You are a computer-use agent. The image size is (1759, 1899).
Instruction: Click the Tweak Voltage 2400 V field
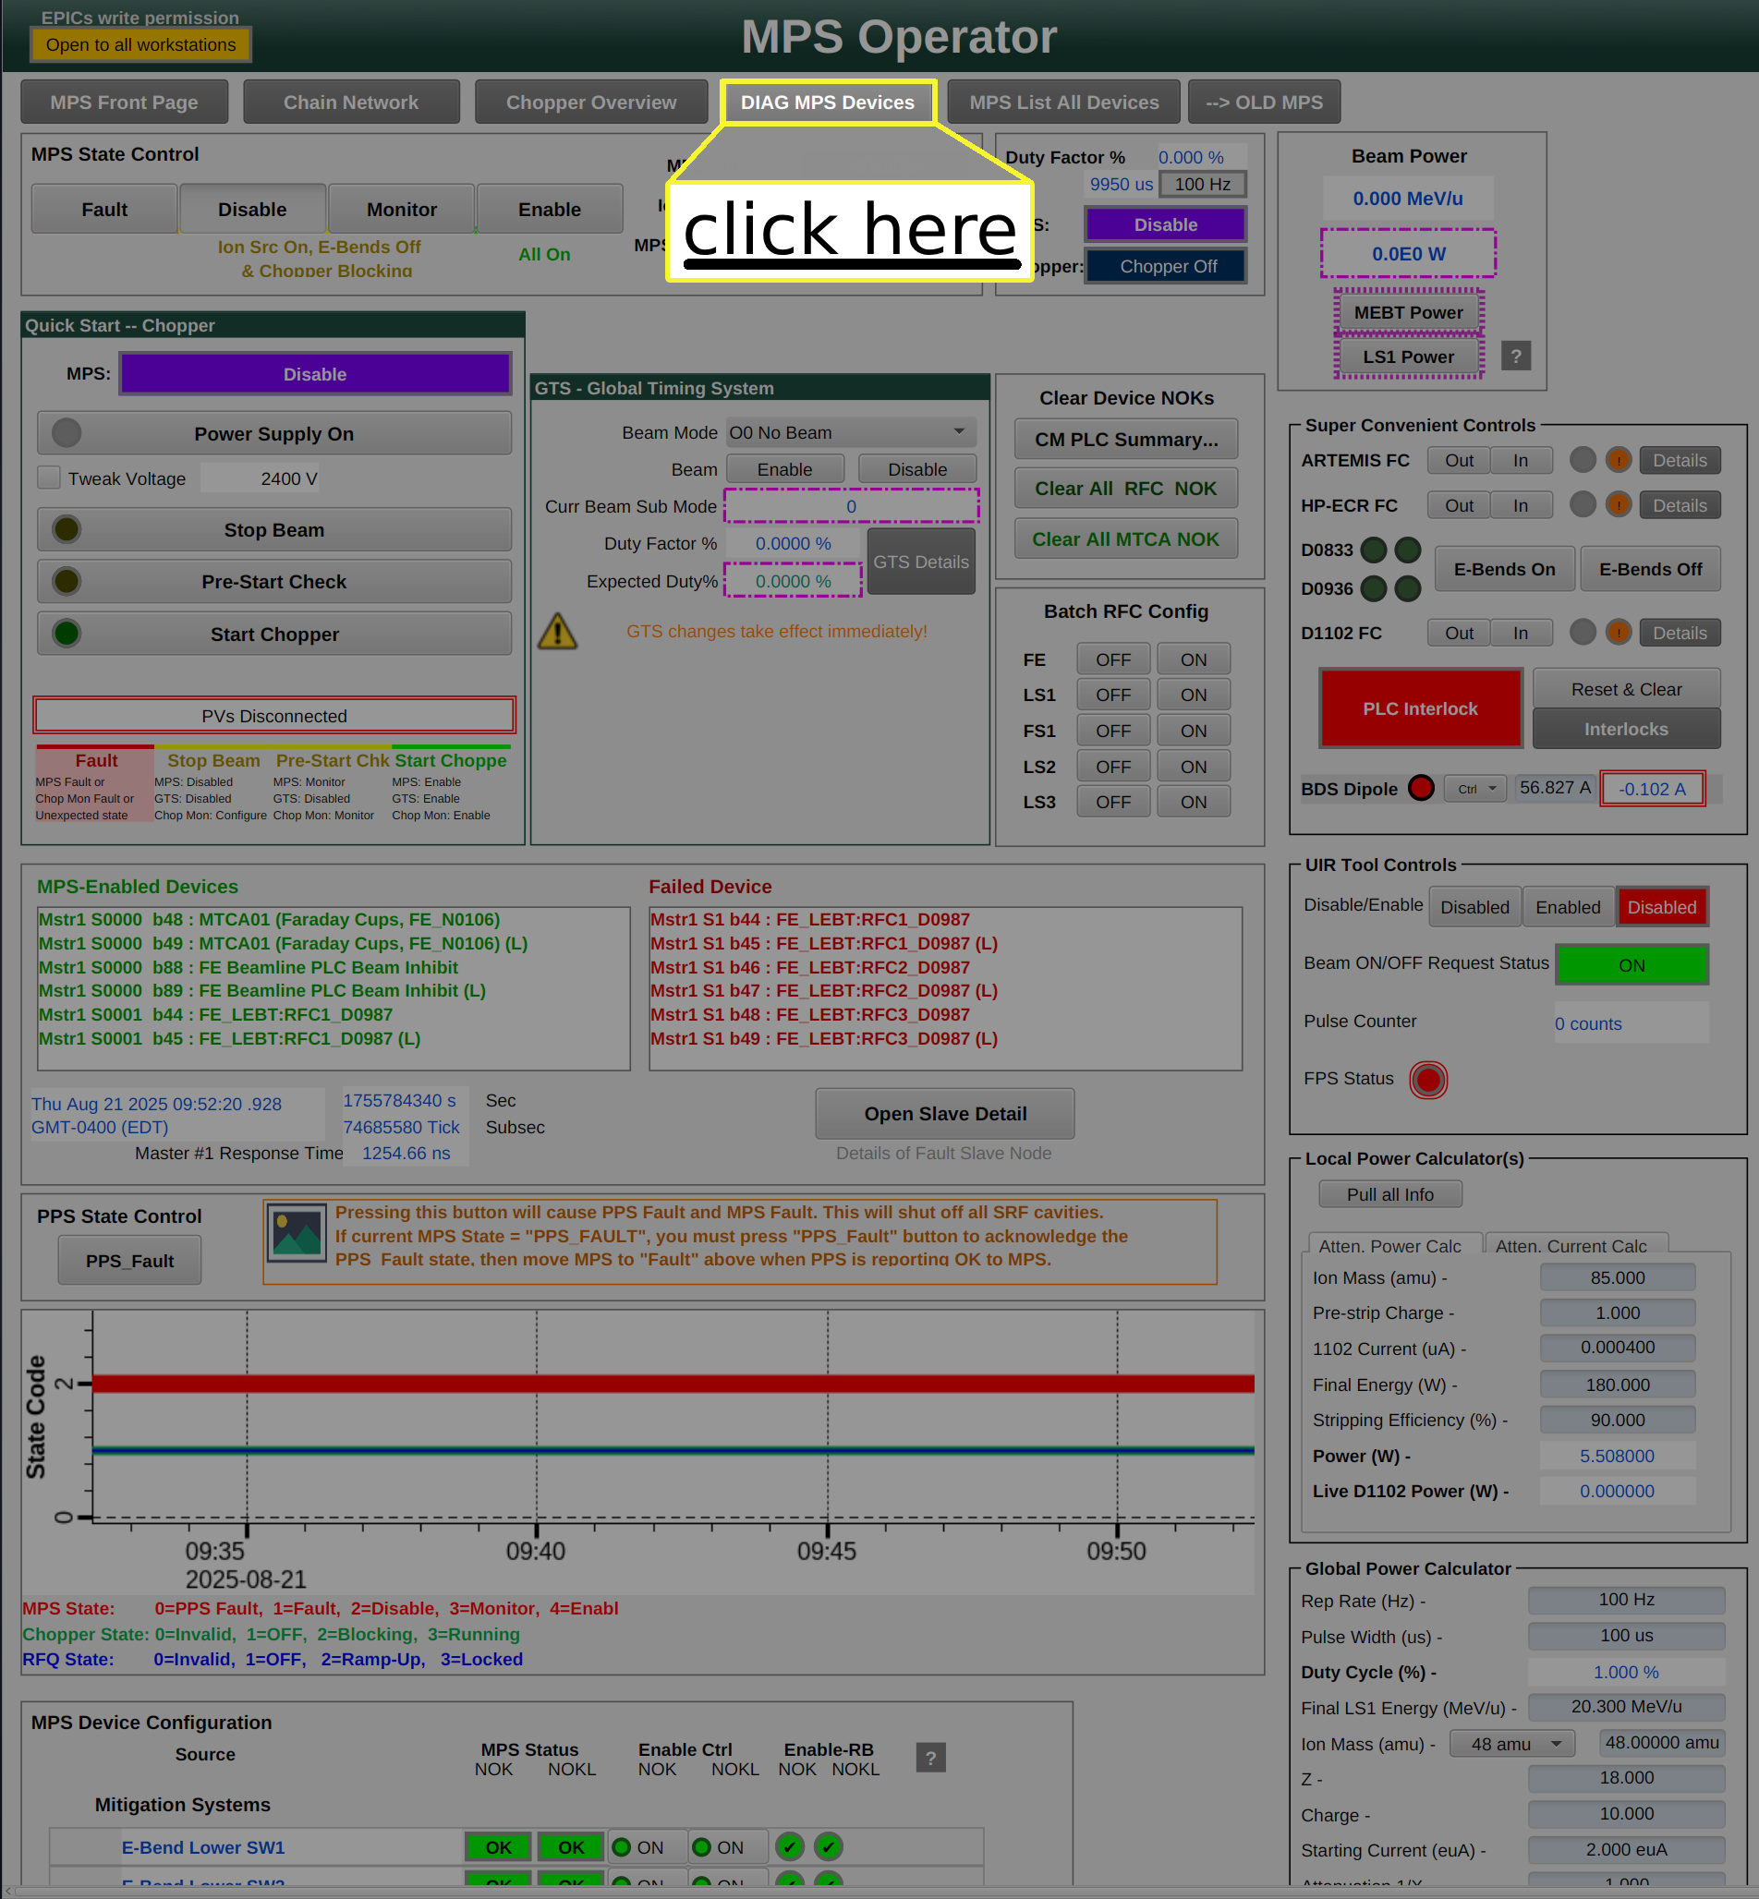[x=289, y=478]
